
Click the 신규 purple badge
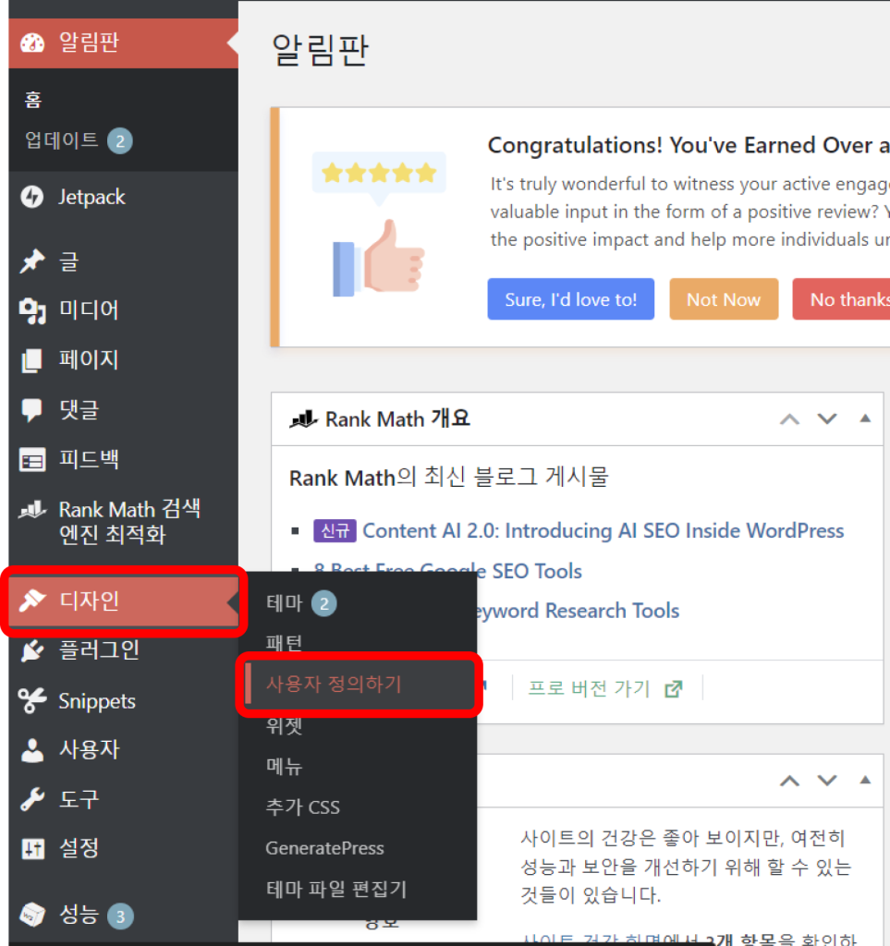click(335, 531)
